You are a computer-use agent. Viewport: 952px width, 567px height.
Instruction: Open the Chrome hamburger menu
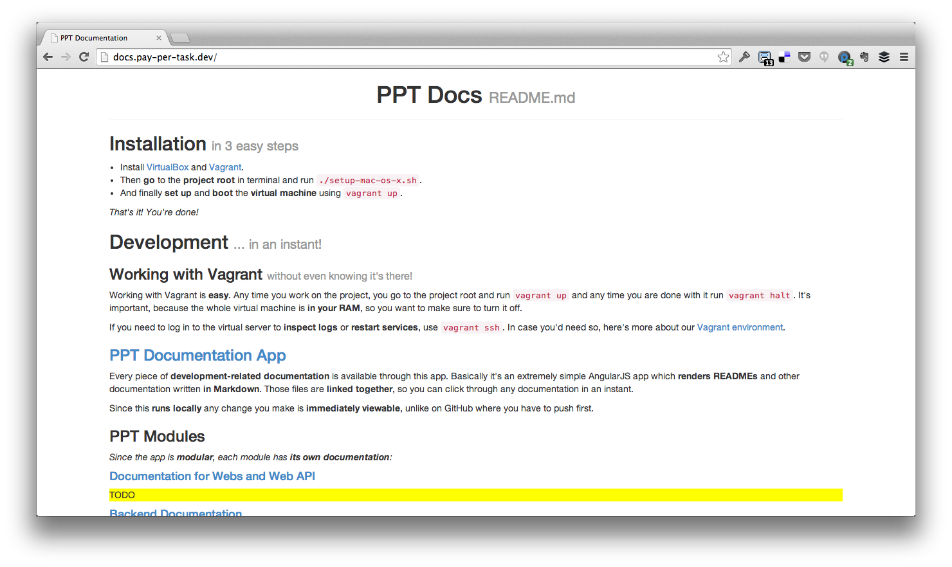[x=904, y=57]
